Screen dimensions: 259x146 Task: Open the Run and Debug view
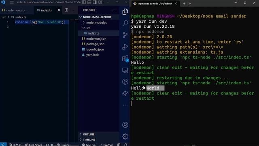pyautogui.click(x=125, y=47)
